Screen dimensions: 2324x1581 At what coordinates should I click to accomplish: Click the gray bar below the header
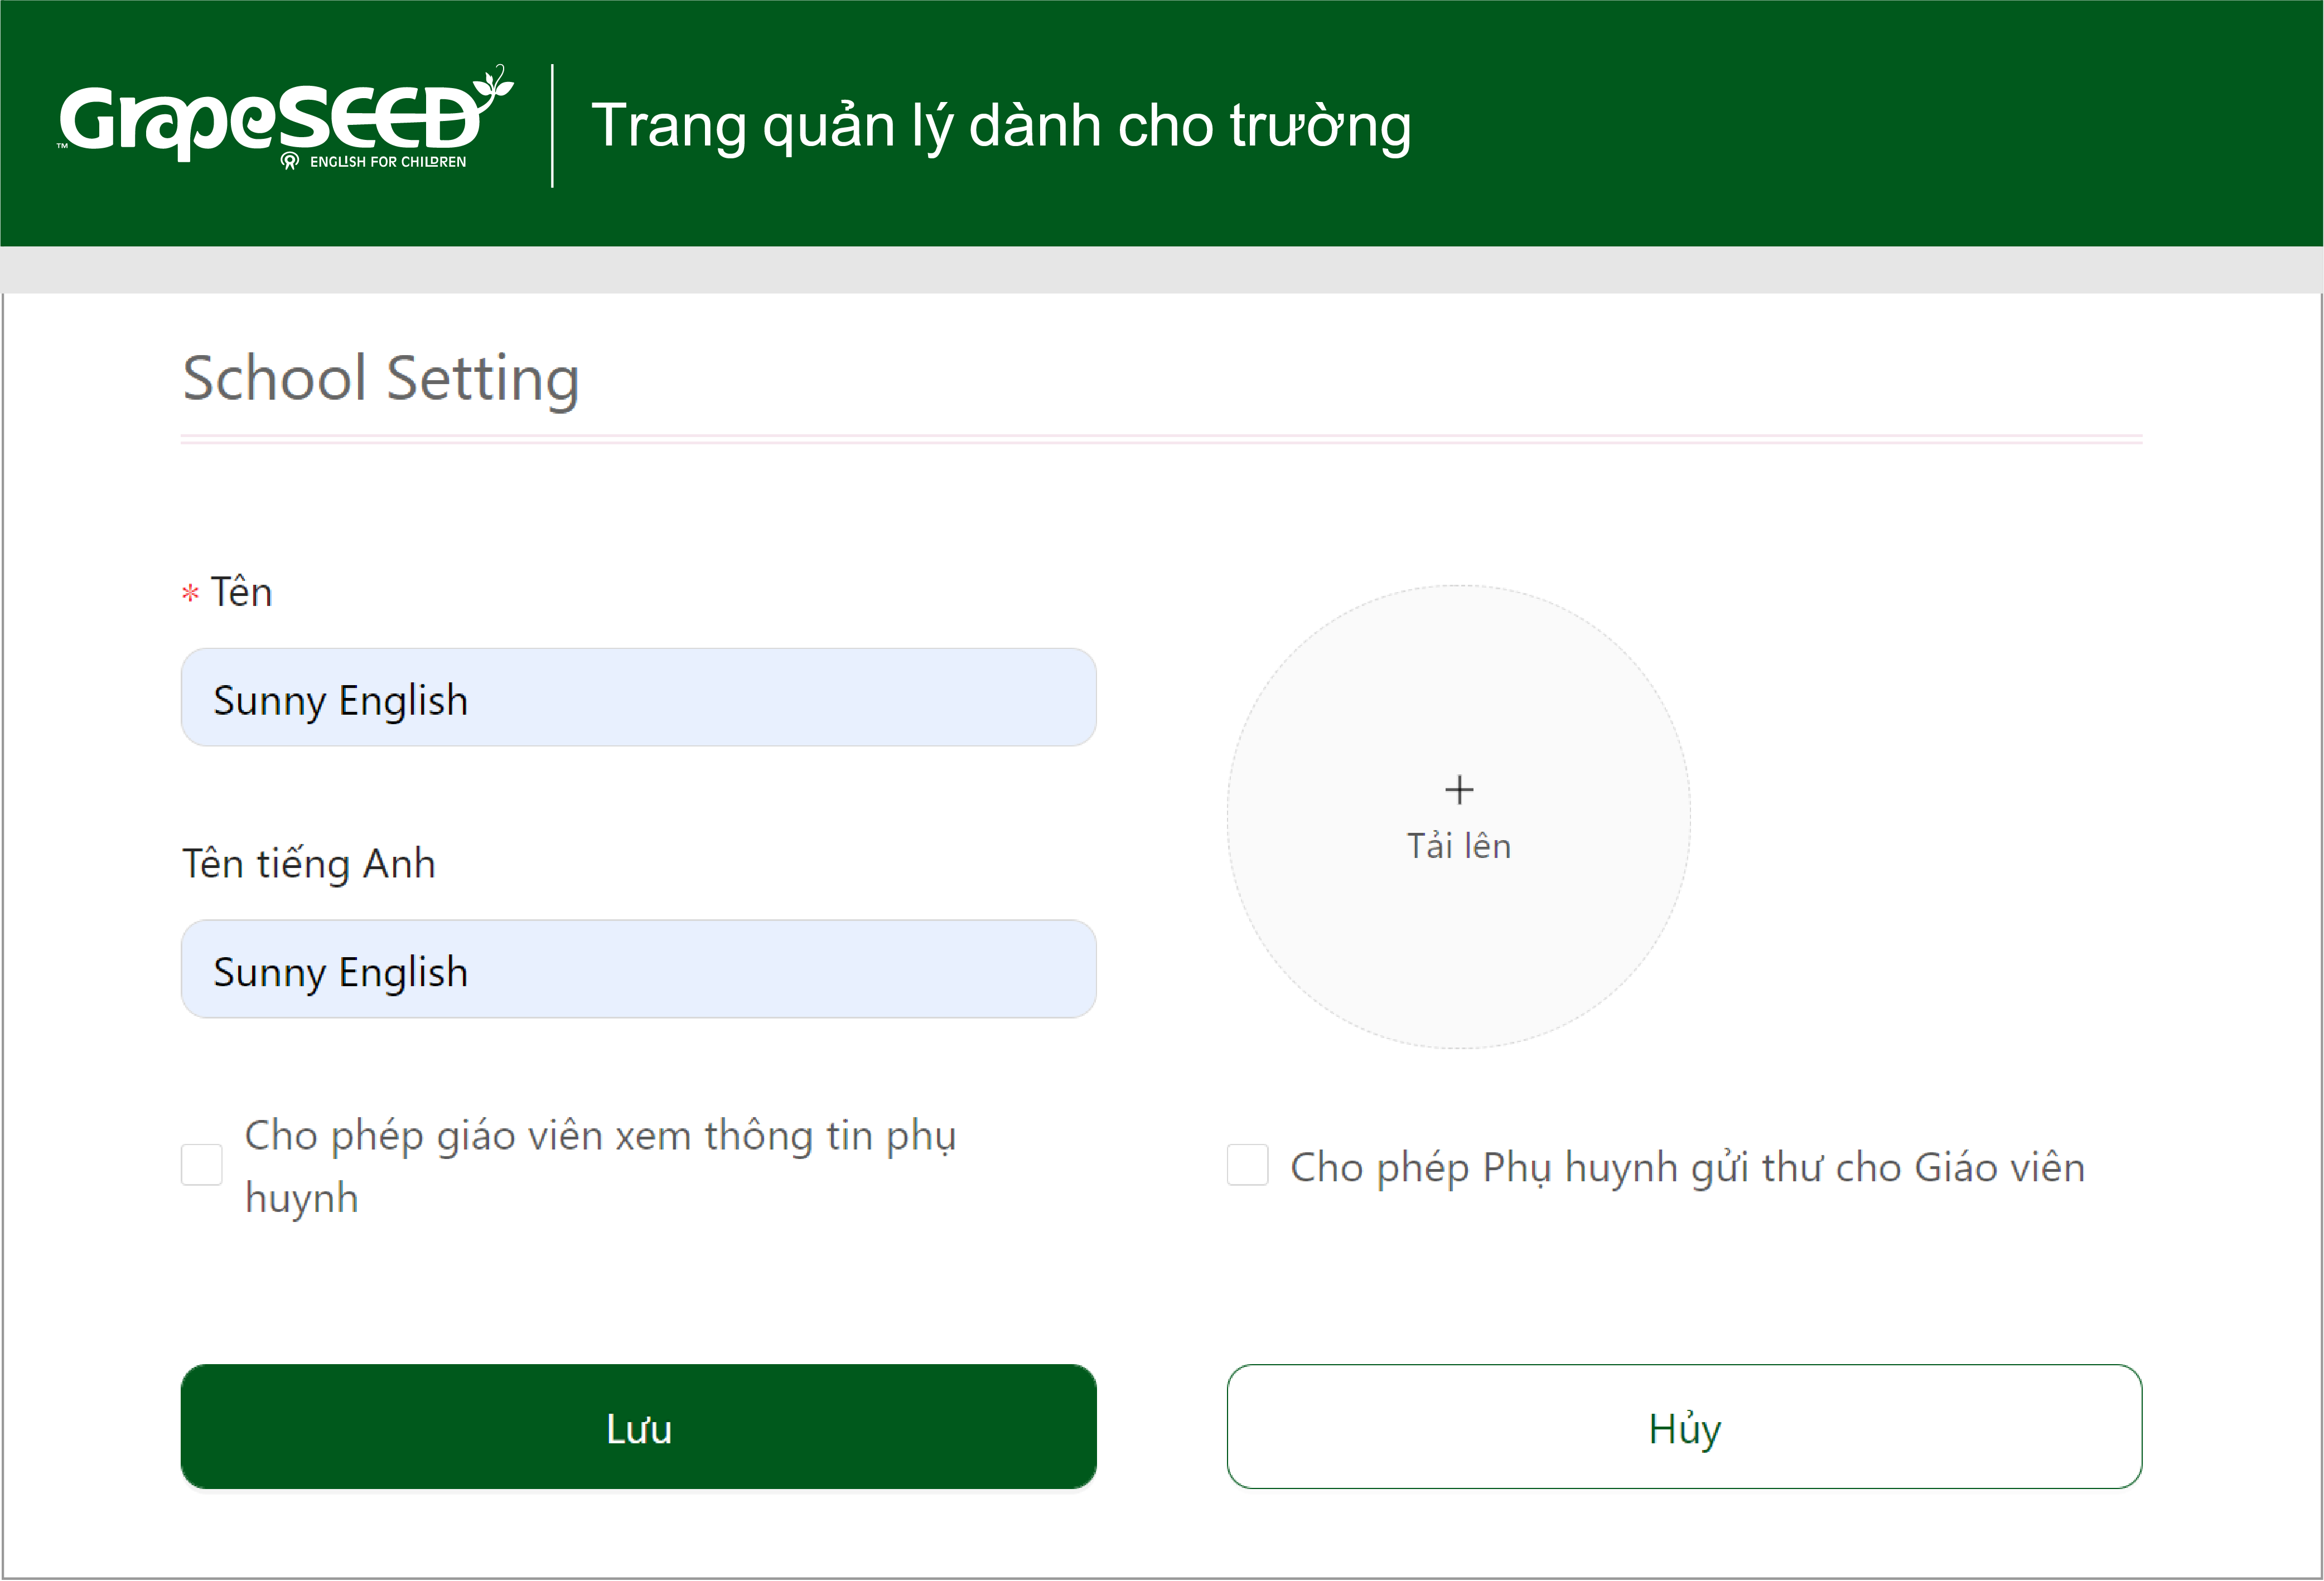pos(1162,270)
